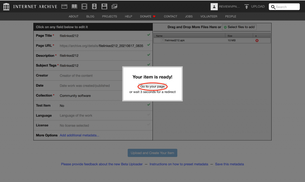Click the Internet Archive logo icon

(x=6, y=7)
